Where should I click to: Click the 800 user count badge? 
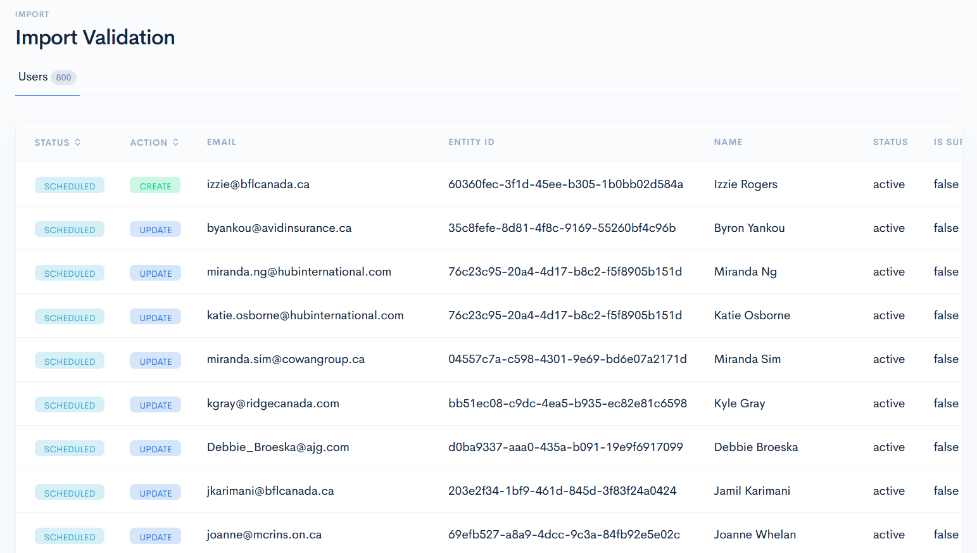(x=63, y=77)
